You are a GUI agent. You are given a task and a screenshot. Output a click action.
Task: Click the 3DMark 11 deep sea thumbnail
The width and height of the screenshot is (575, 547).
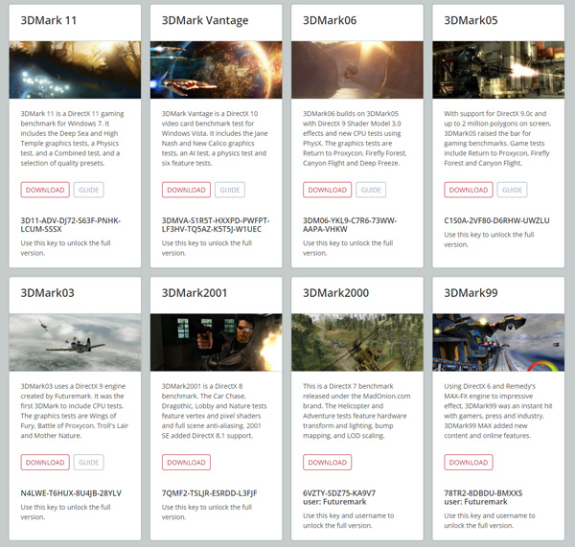pyautogui.click(x=75, y=70)
